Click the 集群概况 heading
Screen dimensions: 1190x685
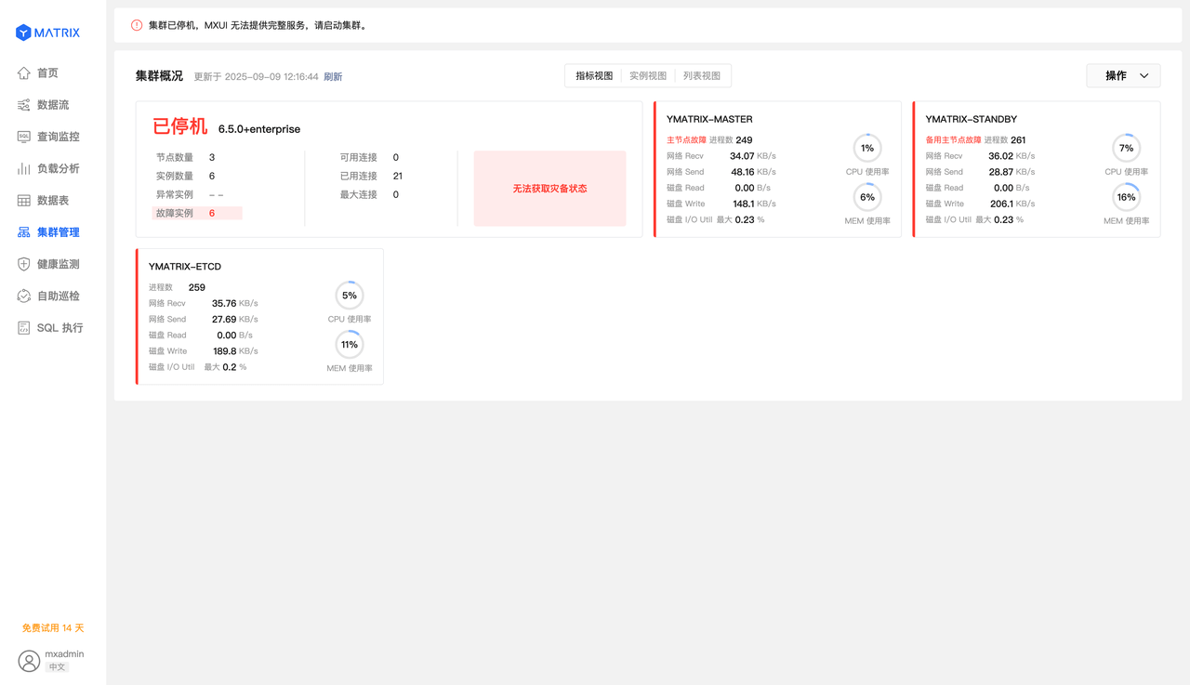(x=159, y=76)
